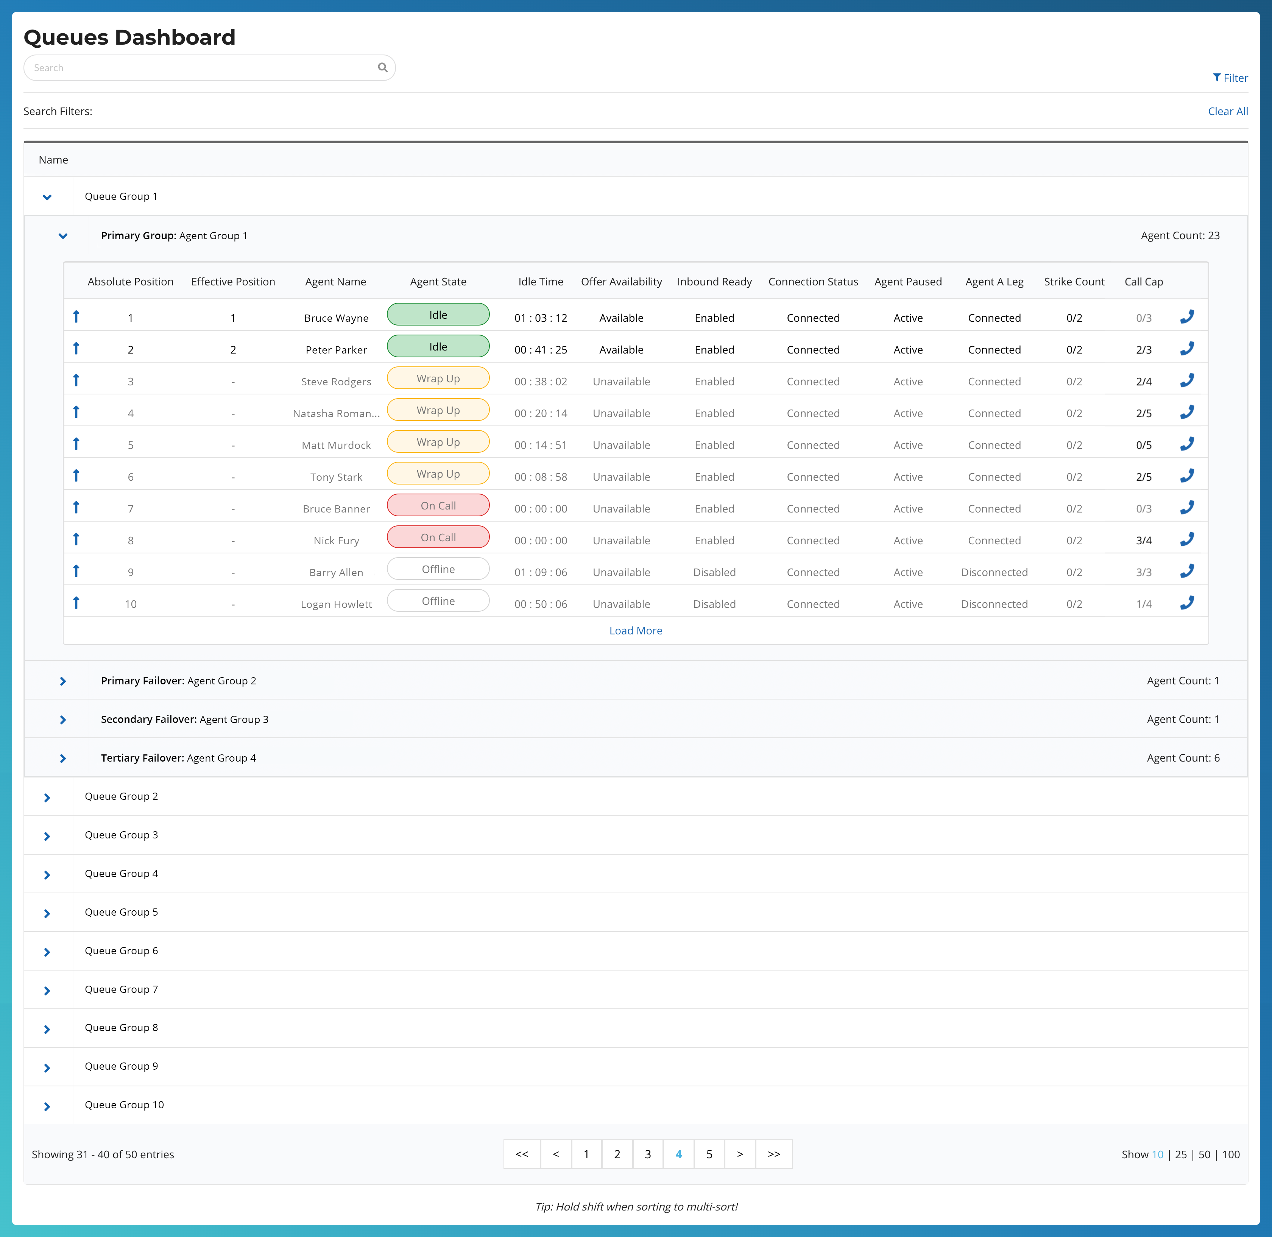
Task: Move Bruce Wayne up with arrow icon
Action: [x=76, y=316]
